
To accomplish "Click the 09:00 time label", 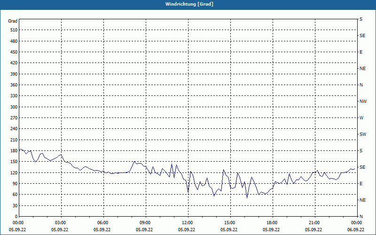I will click(144, 222).
